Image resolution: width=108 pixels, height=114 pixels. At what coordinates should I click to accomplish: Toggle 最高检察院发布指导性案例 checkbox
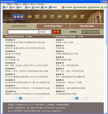click(80, 33)
